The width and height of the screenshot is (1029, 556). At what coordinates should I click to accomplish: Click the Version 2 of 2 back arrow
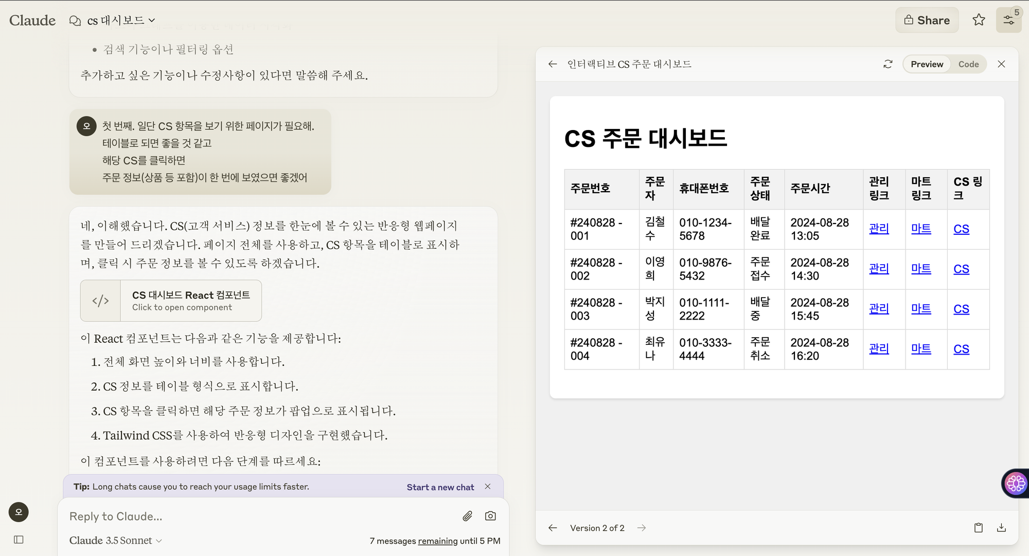[553, 527]
